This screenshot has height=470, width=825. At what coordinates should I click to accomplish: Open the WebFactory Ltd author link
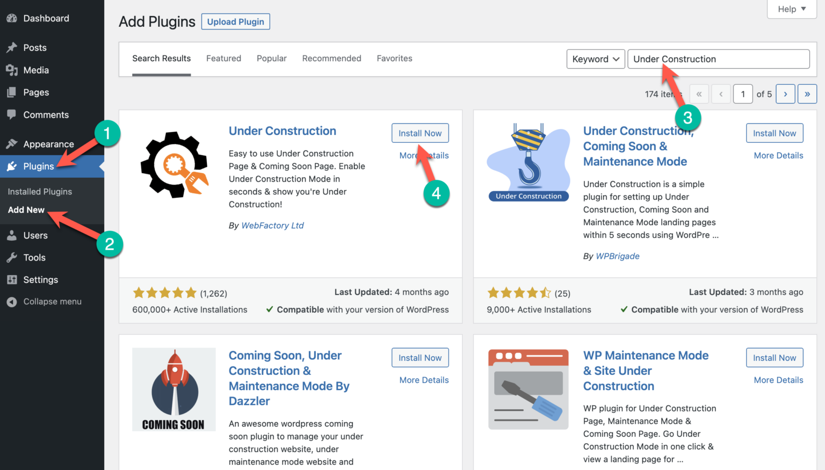coord(272,225)
